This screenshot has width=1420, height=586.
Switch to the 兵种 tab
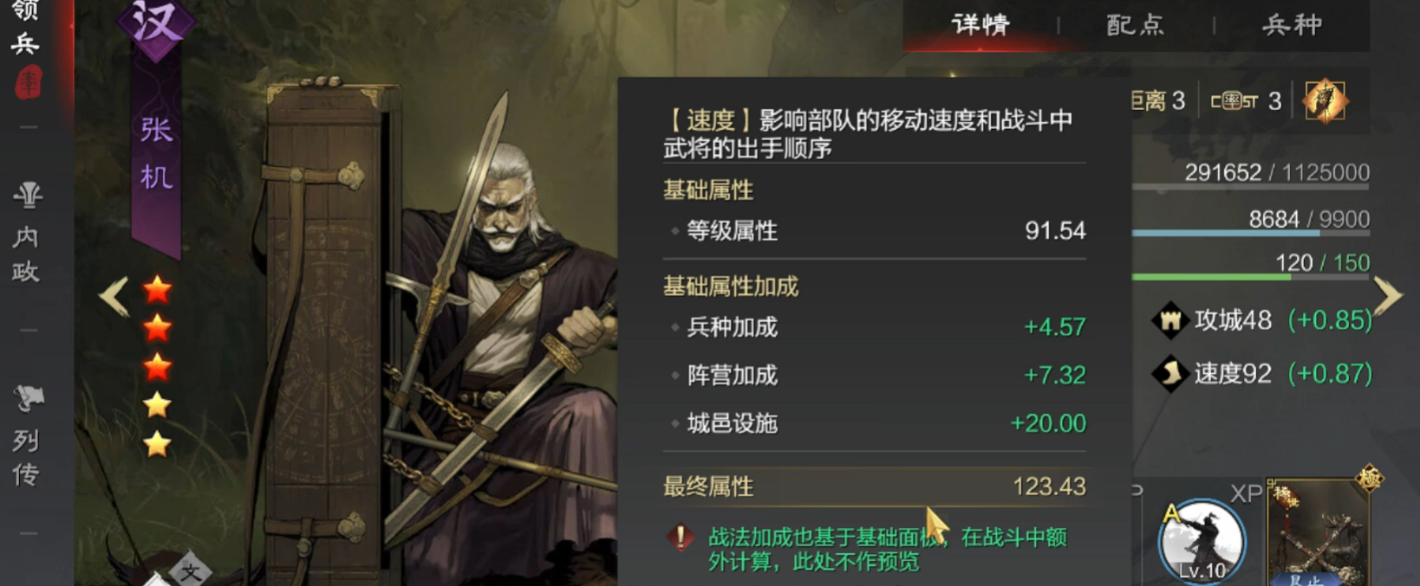tap(1293, 24)
